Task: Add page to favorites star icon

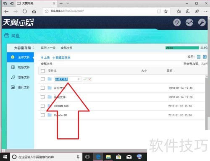Action: 166,11
